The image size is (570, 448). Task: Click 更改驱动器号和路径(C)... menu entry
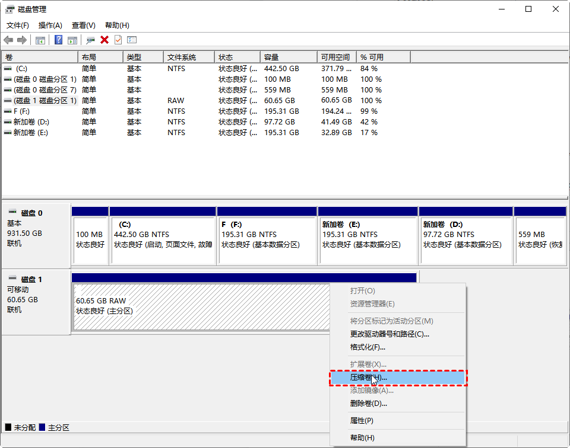[389, 334]
